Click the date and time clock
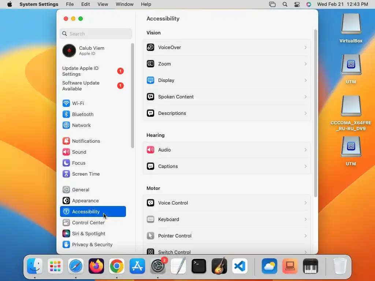 [342, 4]
